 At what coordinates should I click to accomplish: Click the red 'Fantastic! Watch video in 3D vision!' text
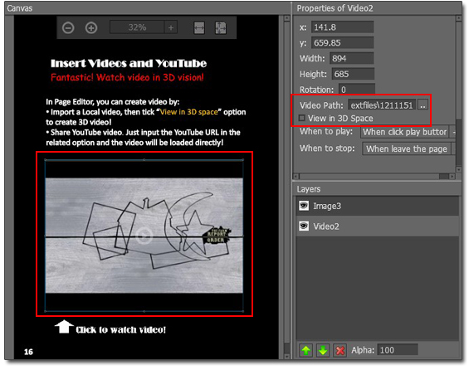[127, 77]
